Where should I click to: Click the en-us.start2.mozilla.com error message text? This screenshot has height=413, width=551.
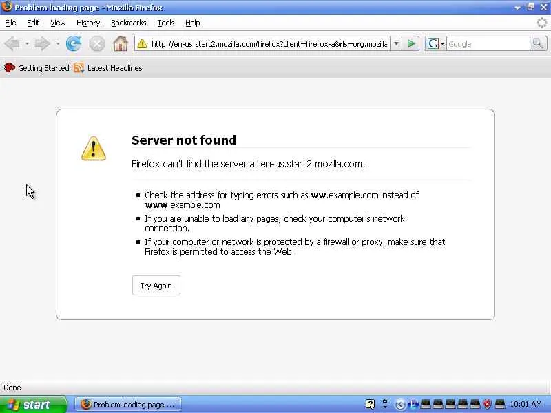click(x=248, y=164)
